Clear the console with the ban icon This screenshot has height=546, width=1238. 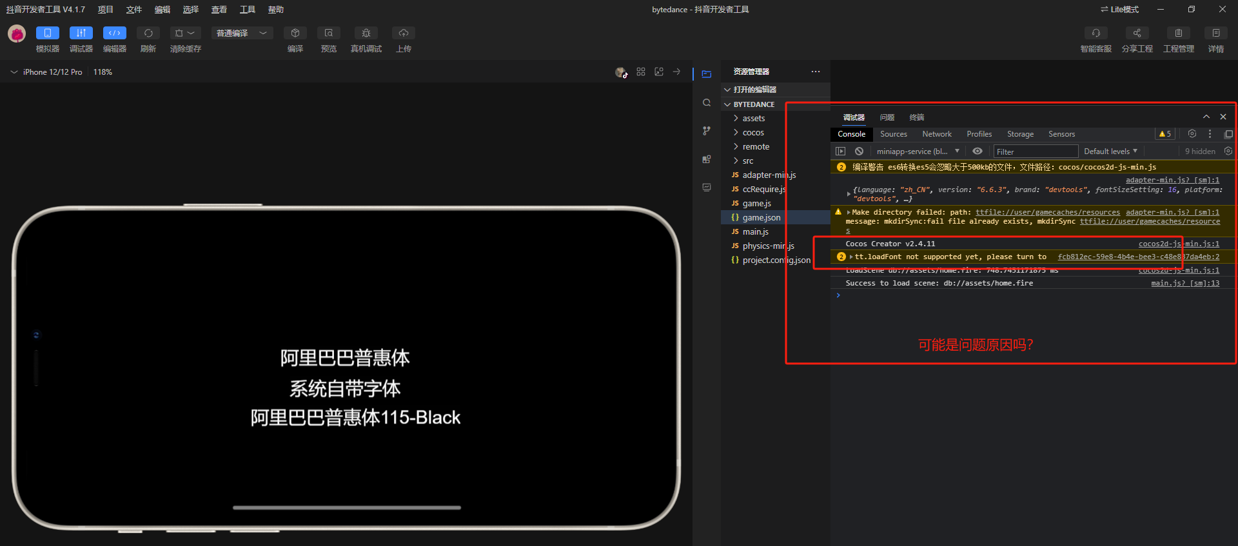(859, 151)
